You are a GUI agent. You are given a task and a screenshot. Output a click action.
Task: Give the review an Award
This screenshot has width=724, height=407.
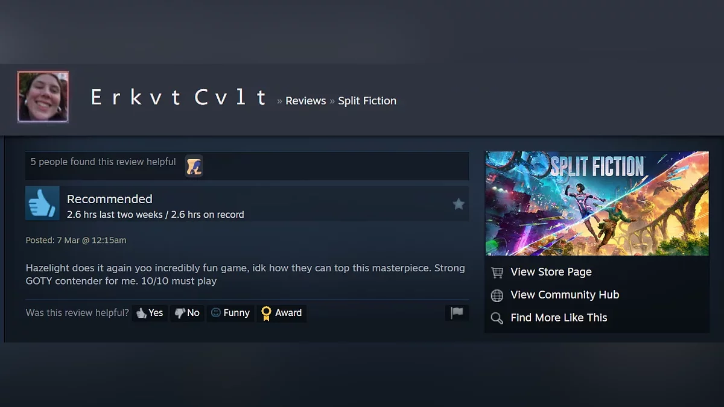point(282,313)
